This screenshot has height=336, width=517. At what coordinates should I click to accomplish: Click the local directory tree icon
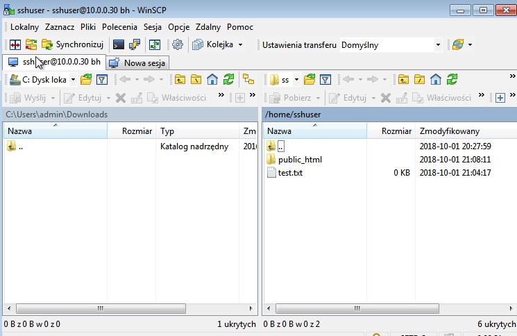[x=248, y=79]
